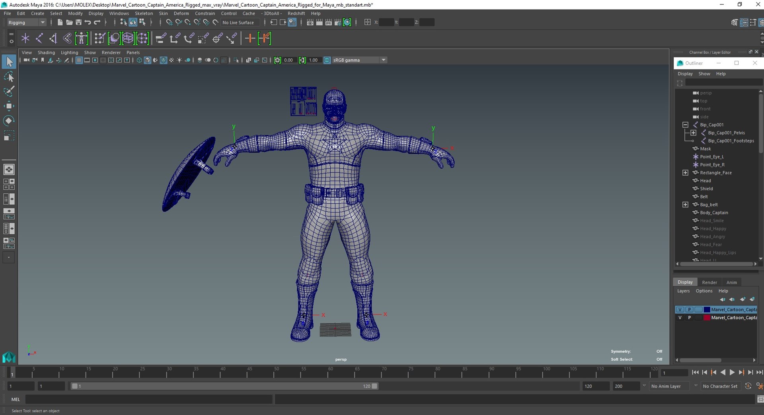Image resolution: width=764 pixels, height=415 pixels.
Task: Activate the Paint Selection tool
Action: (x=9, y=91)
